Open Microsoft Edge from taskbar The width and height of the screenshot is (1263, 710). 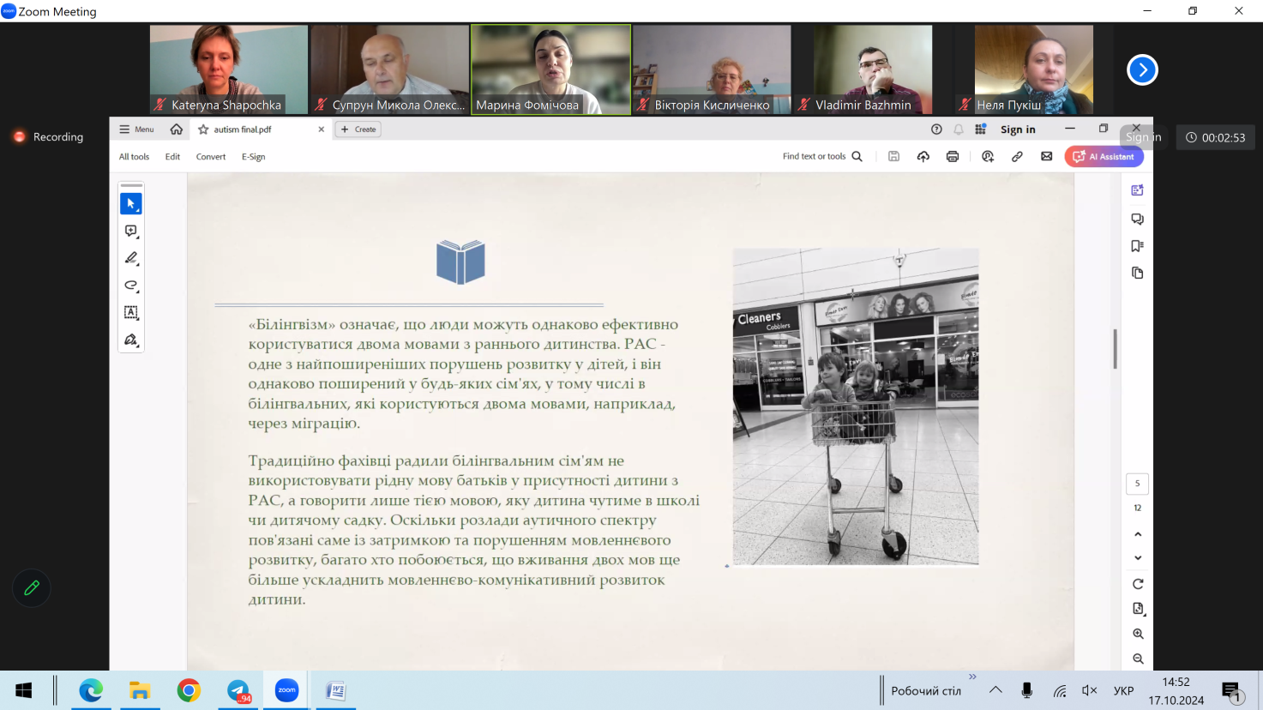pyautogui.click(x=91, y=690)
